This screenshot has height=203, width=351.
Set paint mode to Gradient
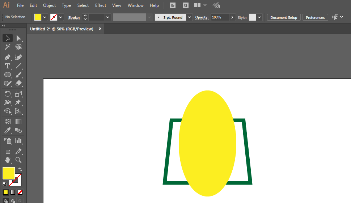click(13, 192)
